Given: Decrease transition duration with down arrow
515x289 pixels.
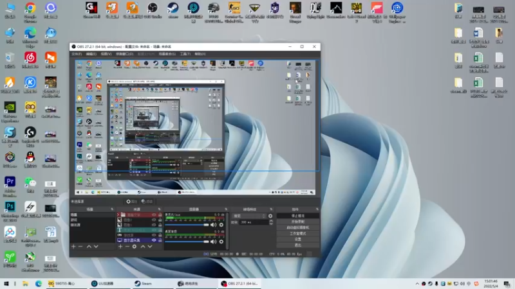Looking at the screenshot, I should pos(271,223).
